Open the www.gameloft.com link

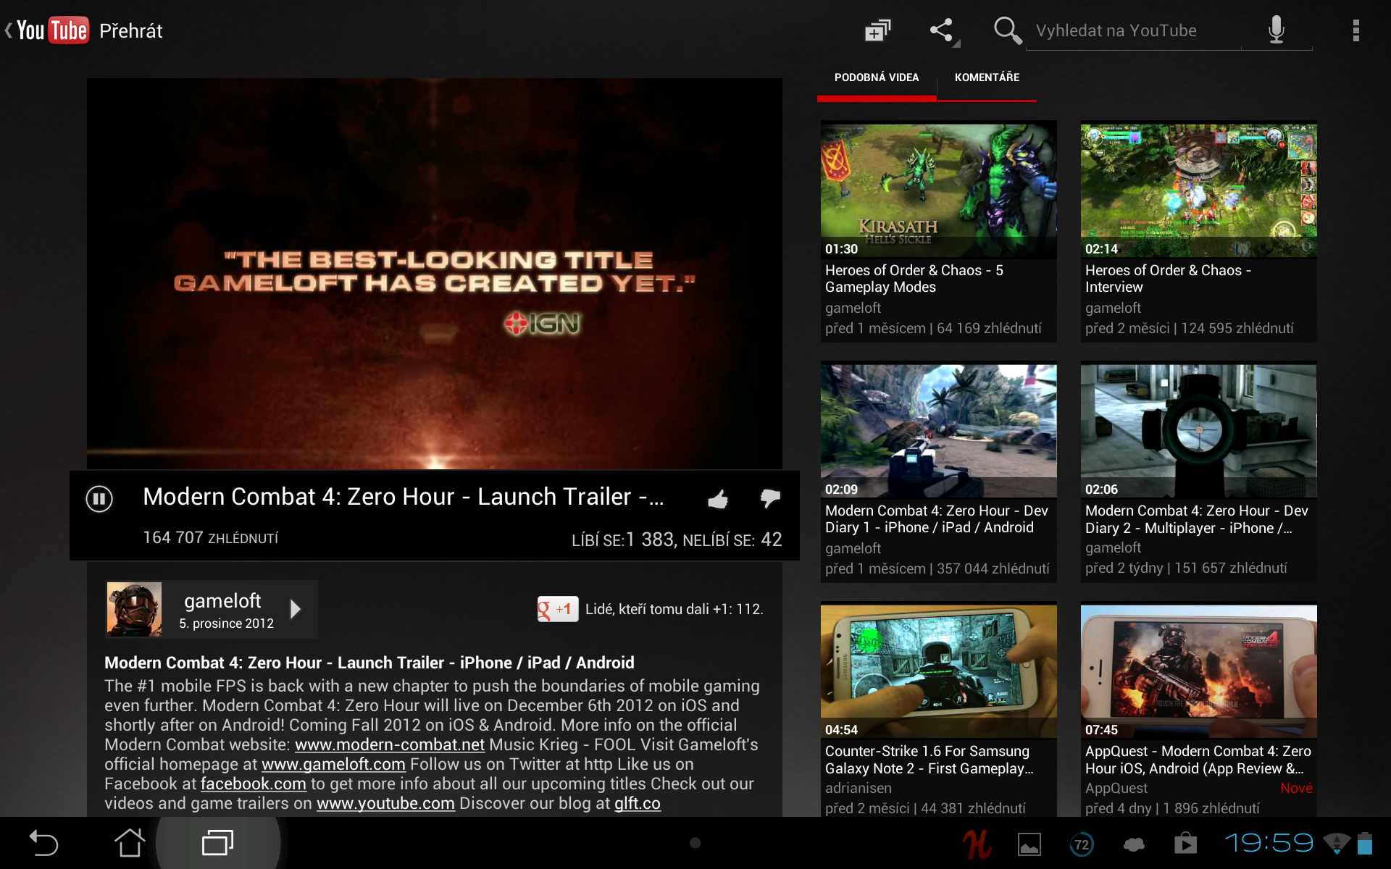point(333,764)
